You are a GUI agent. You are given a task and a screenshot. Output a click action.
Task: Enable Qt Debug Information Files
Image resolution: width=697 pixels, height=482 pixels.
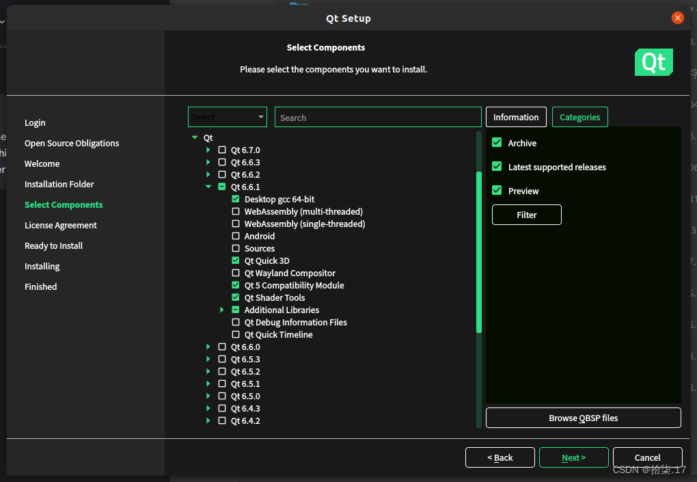[x=235, y=322]
